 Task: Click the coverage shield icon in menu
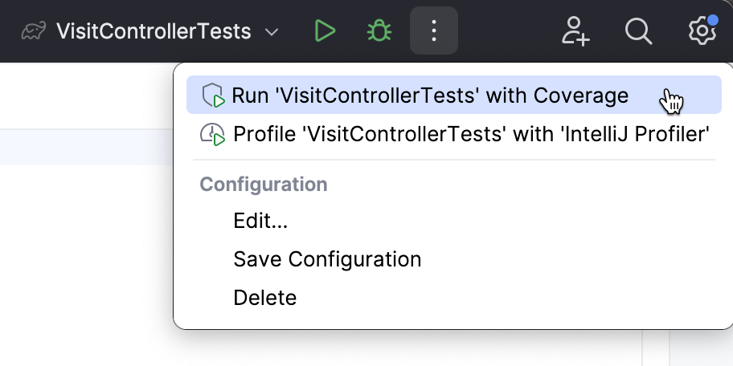213,96
